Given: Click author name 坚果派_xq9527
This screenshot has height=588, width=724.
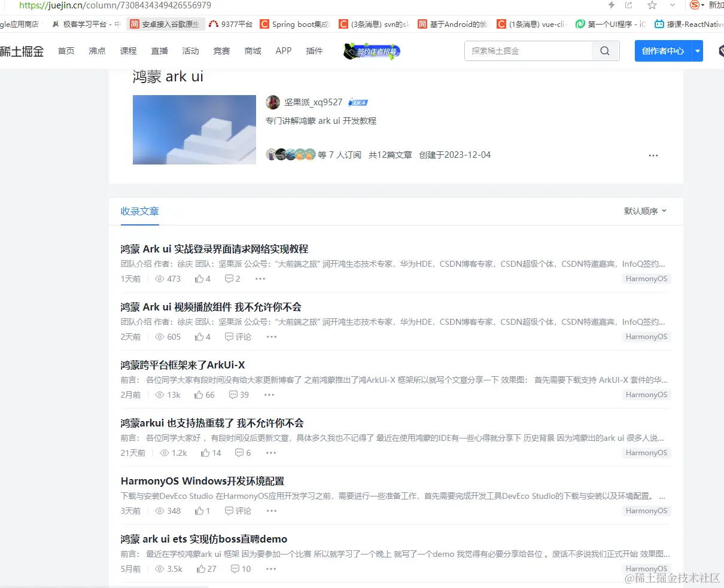Looking at the screenshot, I should [313, 102].
